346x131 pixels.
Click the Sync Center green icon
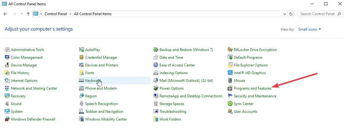click(x=230, y=104)
